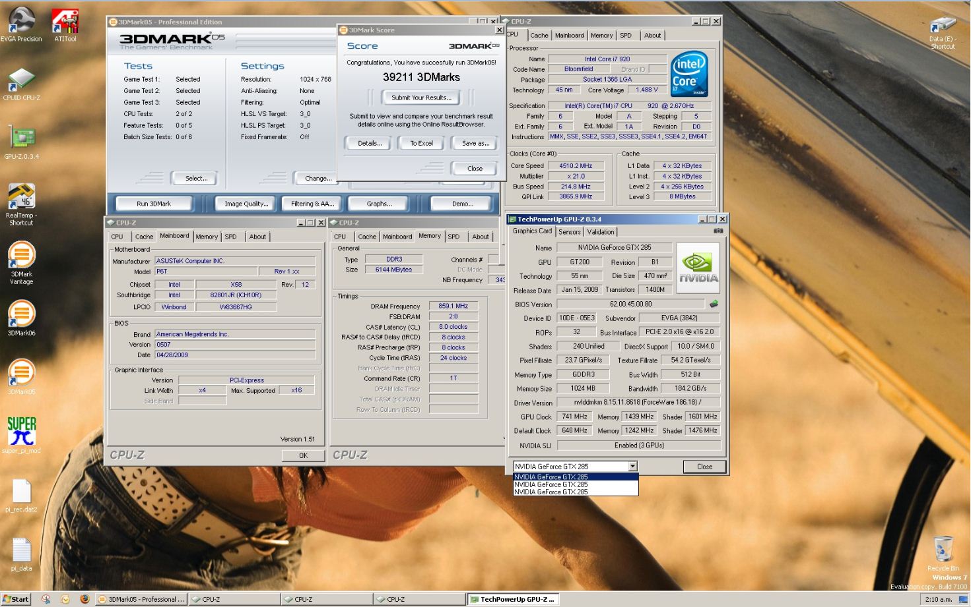Screen dimensions: 971x607
Task: Click Save as in the score dialog
Action: click(475, 143)
